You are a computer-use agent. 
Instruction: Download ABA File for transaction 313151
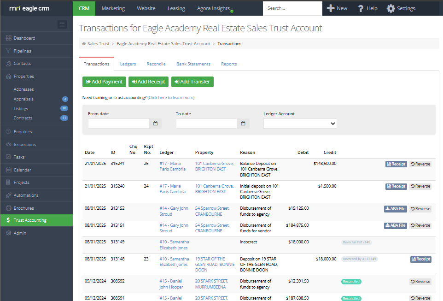click(x=396, y=225)
